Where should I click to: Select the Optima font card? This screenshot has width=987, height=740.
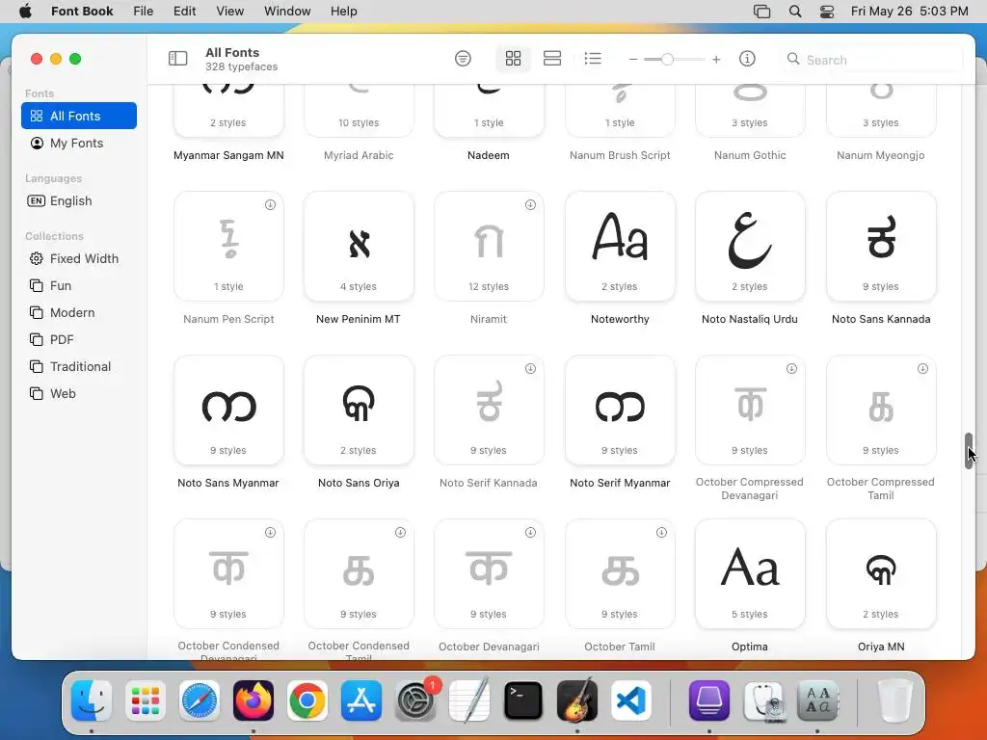(x=750, y=574)
